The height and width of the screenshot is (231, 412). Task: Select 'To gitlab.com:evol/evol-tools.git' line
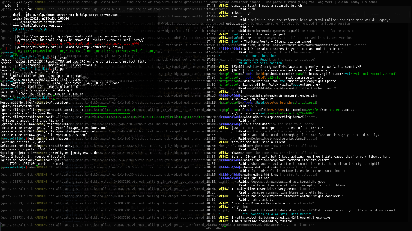(x=30, y=160)
